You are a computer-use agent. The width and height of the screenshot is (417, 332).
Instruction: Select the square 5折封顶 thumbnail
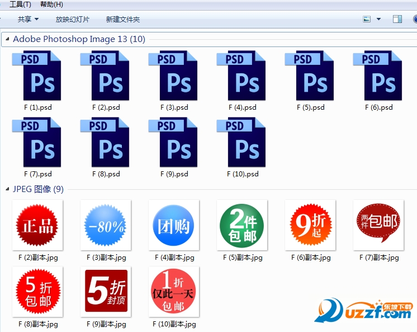point(106,292)
